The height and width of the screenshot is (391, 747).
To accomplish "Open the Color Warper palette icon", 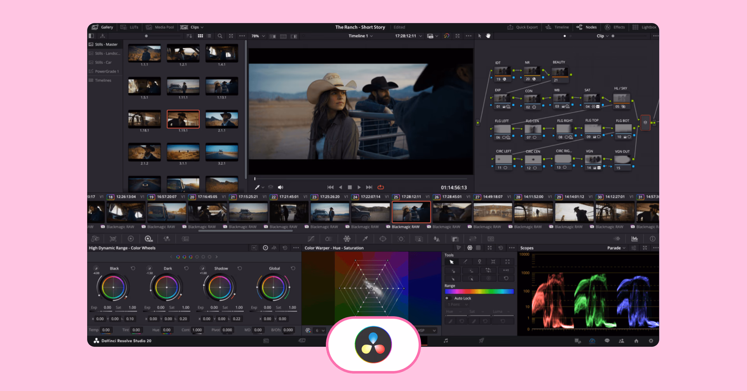I will 347,239.
